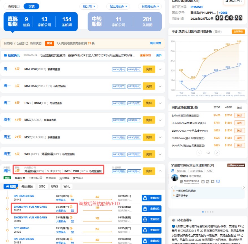
Task: Click 大榭码头 terminal link in 2611S row
Action: tap(61, 222)
